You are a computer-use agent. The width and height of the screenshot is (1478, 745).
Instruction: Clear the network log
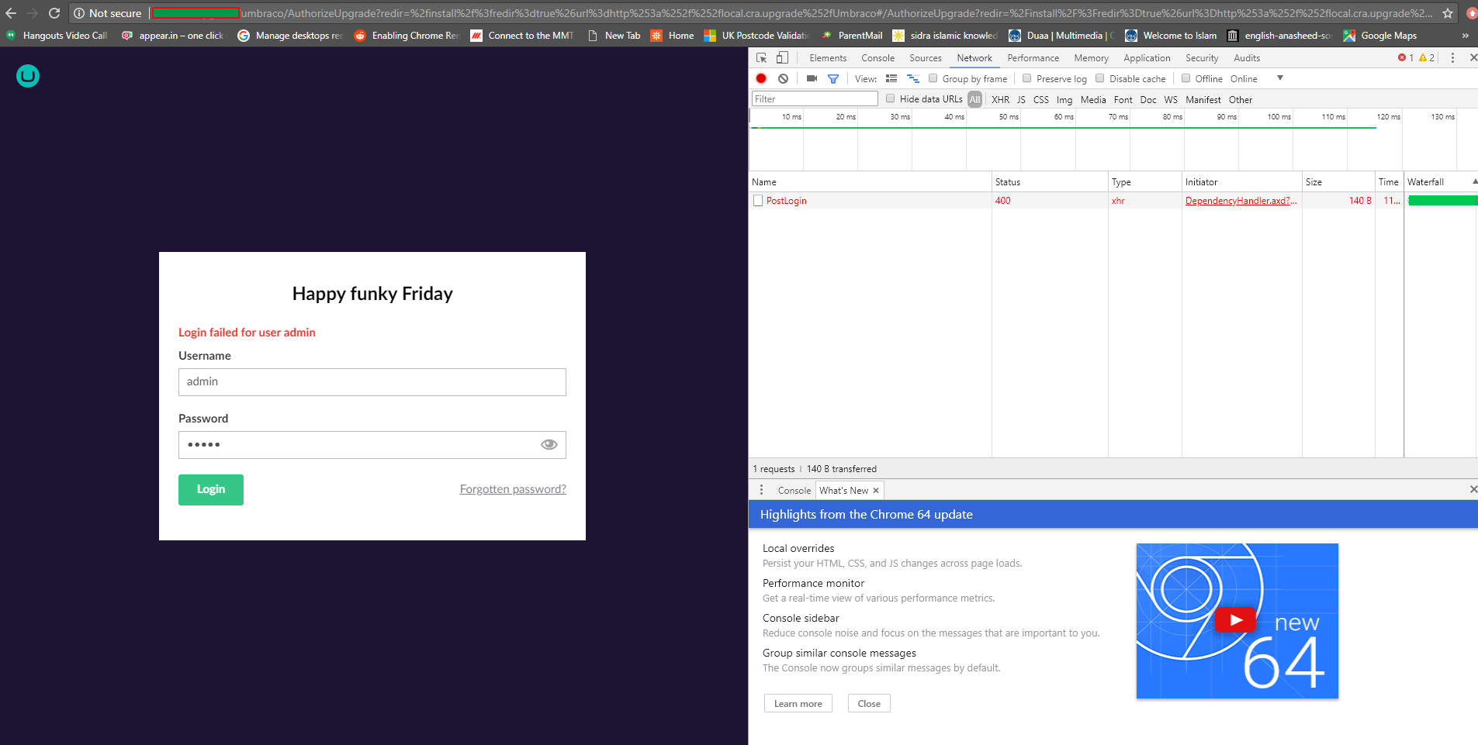[784, 79]
